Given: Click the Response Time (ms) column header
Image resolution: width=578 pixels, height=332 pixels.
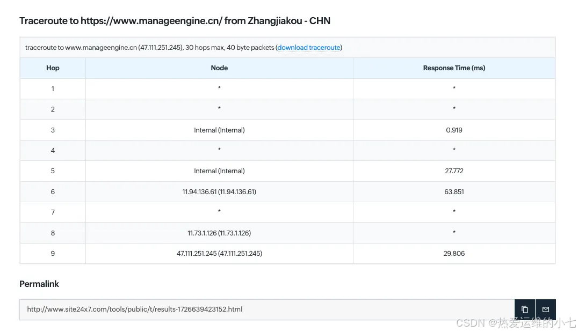Looking at the screenshot, I should pyautogui.click(x=454, y=68).
